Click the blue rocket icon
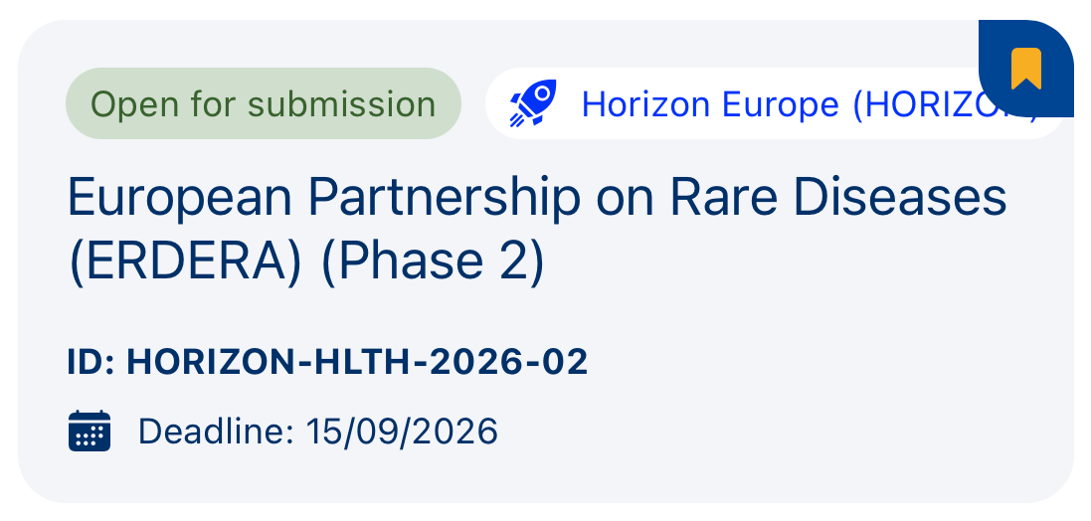The width and height of the screenshot is (1091, 521). [x=532, y=103]
